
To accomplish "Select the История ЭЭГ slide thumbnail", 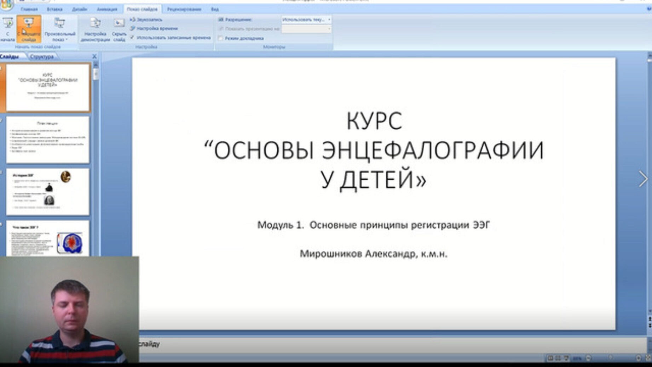I will 48,191.
